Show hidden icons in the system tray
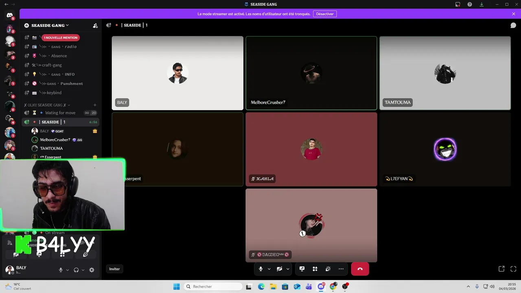Screen dimensions: 521x293 click(468, 286)
